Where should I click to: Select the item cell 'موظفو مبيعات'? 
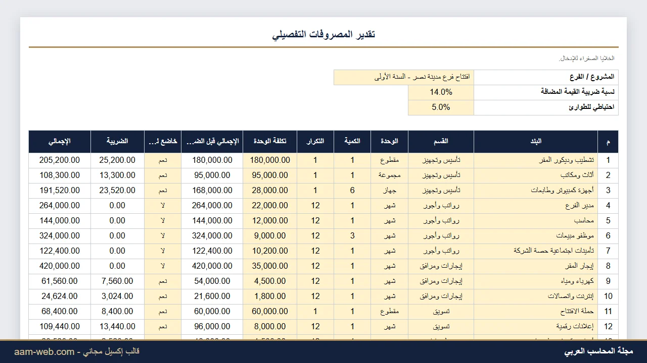[x=536, y=236]
